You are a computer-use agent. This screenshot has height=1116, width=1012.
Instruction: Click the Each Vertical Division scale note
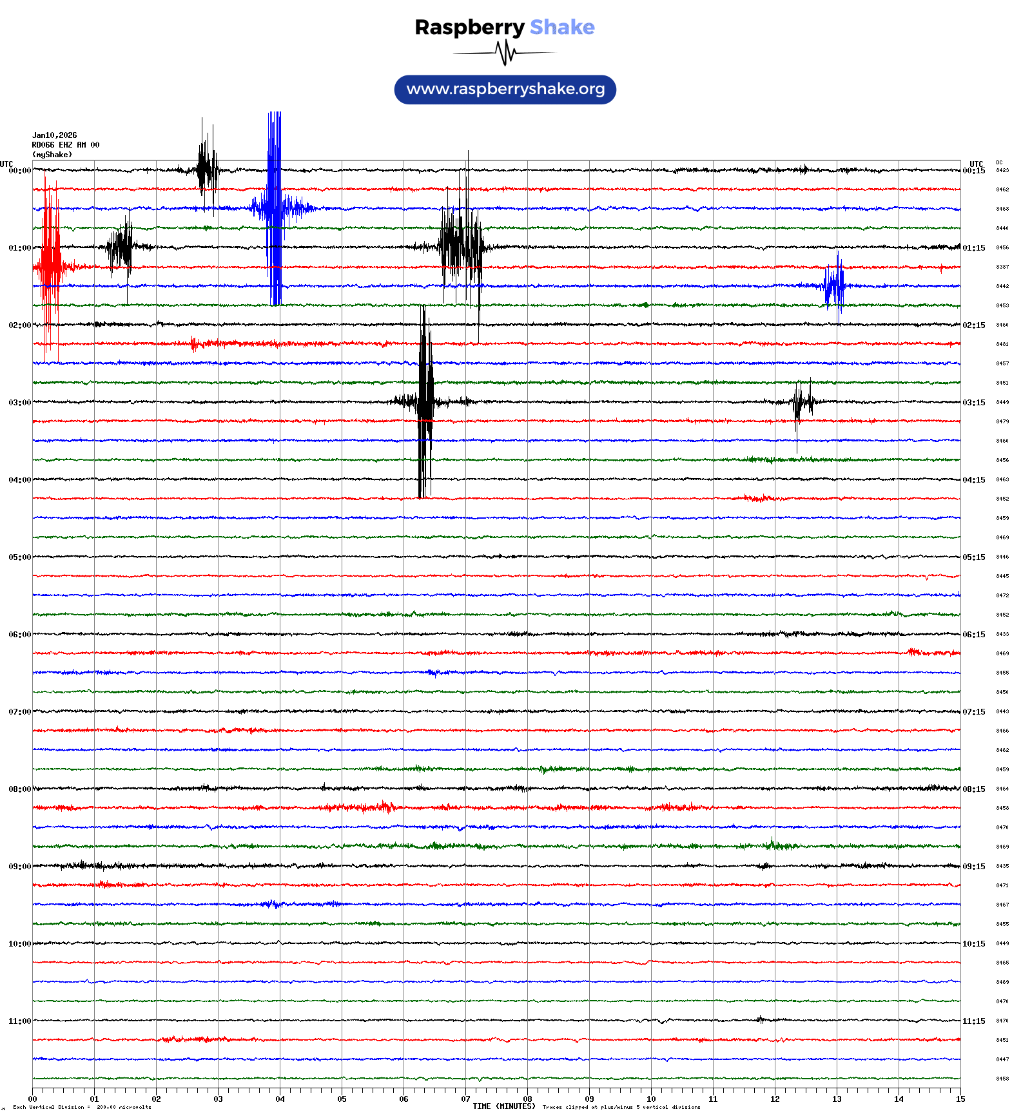tap(82, 1108)
